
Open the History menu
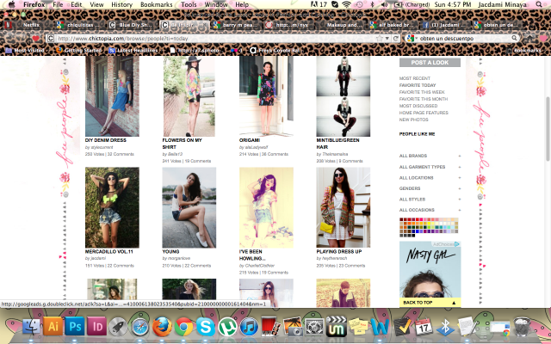tap(121, 4)
